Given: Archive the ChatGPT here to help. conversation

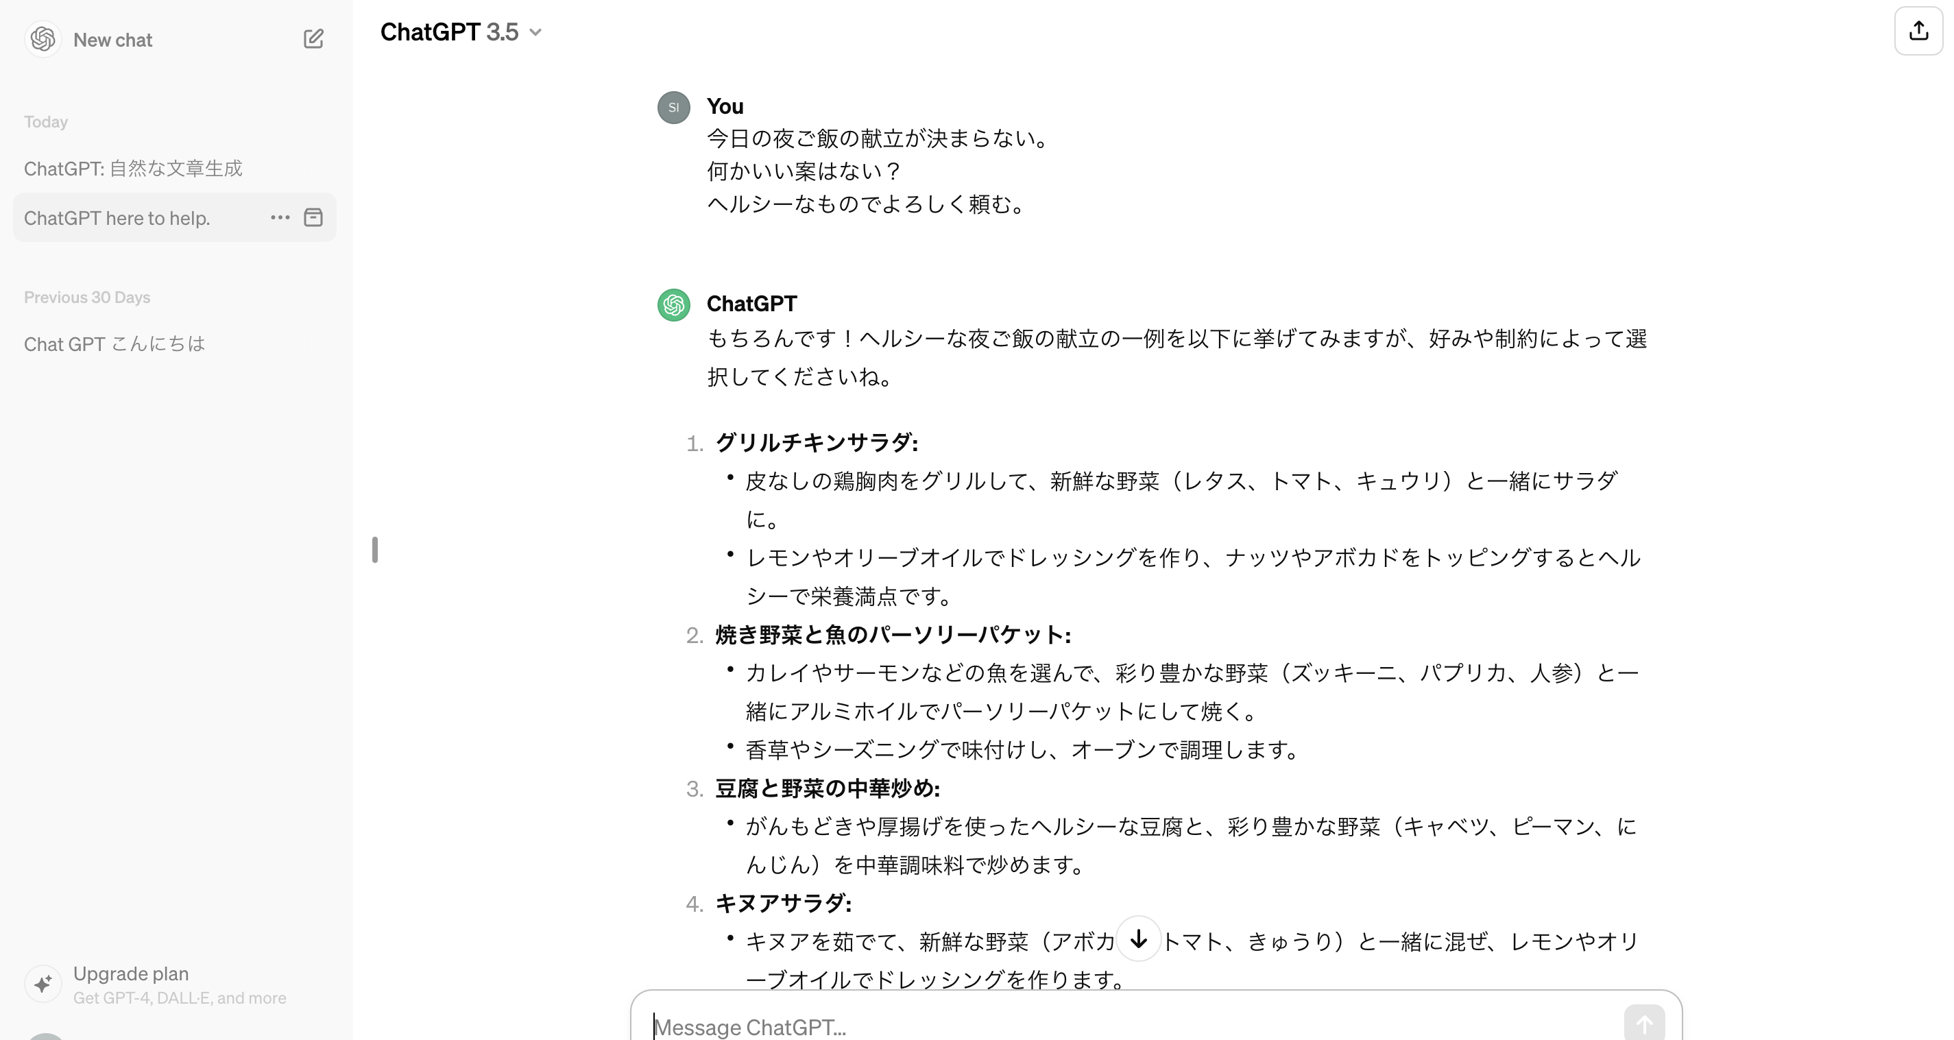Looking at the screenshot, I should (313, 218).
